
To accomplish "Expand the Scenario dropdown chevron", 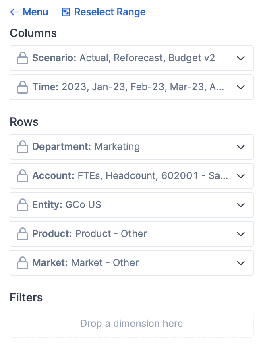I will [241, 58].
